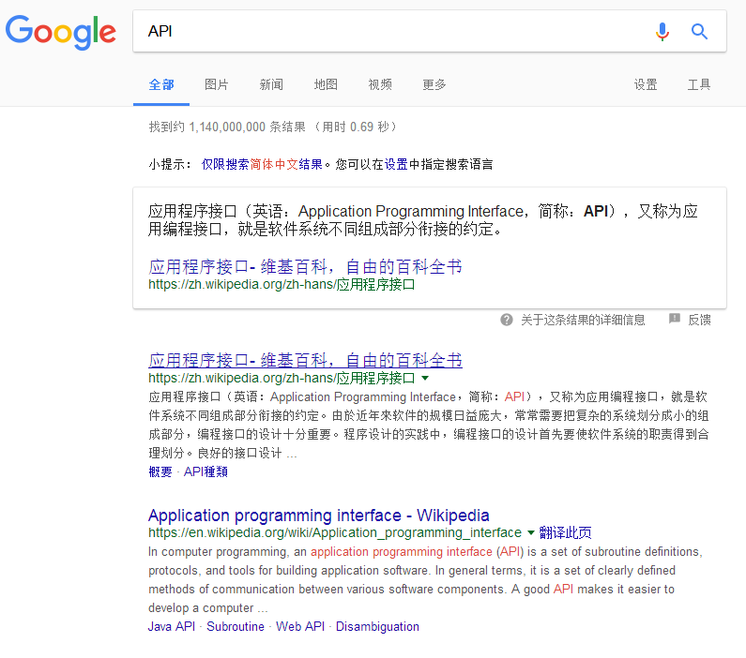Open the 更多 search category menu
The height and width of the screenshot is (658, 746).
pos(434,84)
